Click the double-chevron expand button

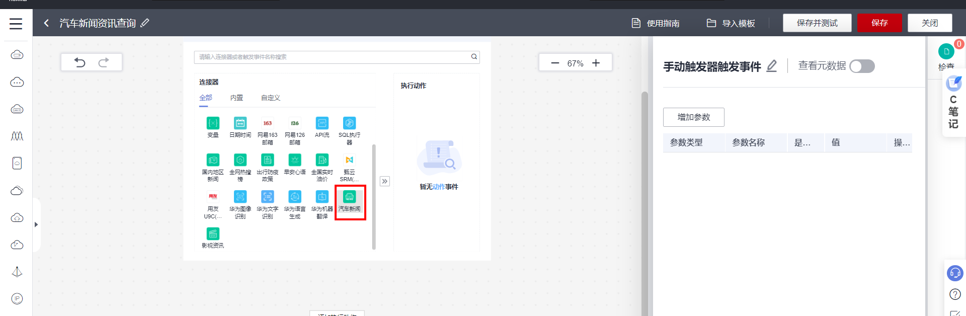385,181
